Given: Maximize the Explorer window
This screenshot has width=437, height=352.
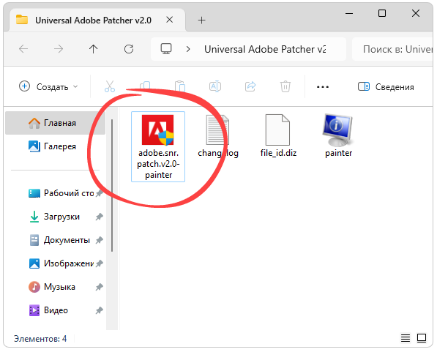Looking at the screenshot, I should (x=382, y=13).
